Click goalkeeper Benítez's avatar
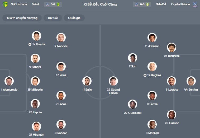Screen dimensions: 200x138 [x=191, y=81]
